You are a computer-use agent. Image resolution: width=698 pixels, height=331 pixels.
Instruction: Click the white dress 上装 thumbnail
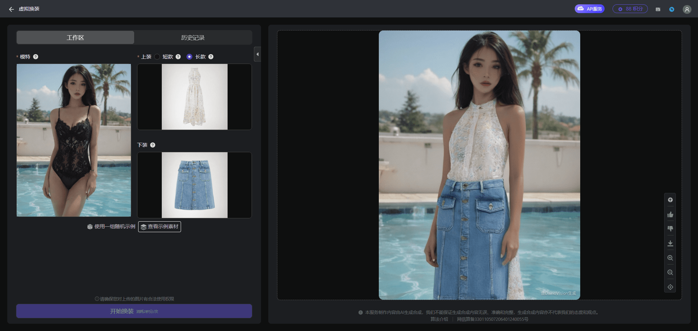click(194, 97)
